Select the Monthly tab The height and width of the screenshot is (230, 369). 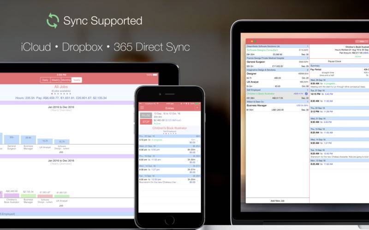pos(66,80)
